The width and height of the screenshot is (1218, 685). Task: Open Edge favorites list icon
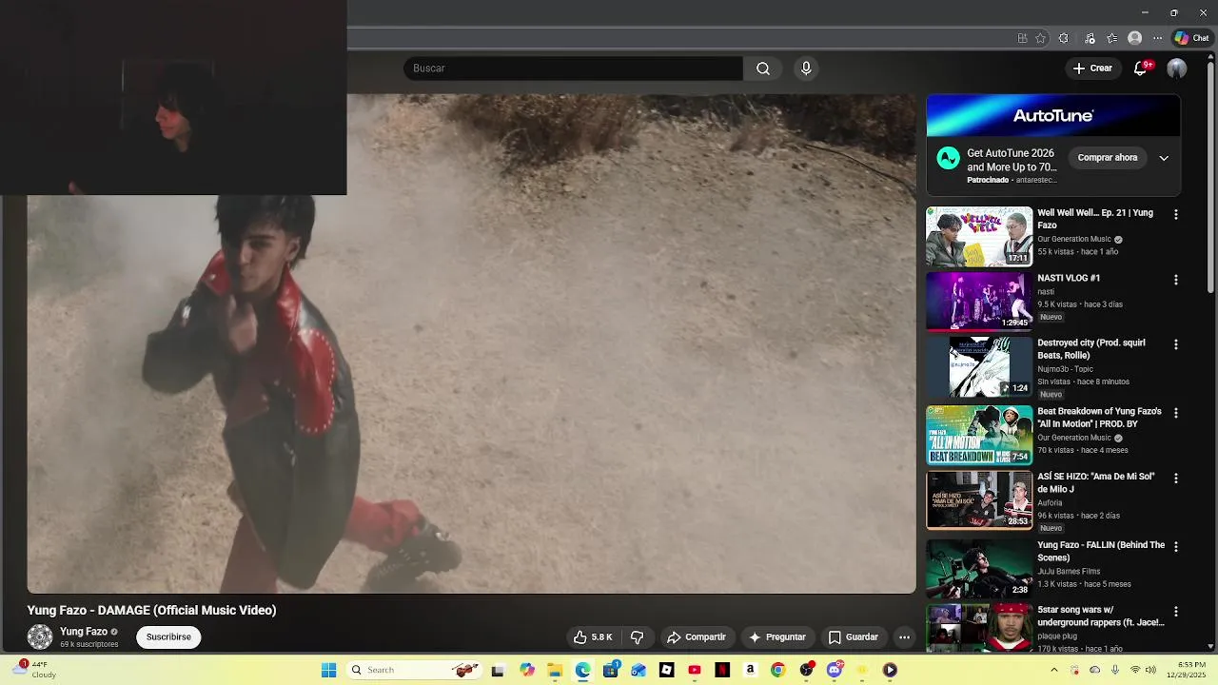pyautogui.click(x=1111, y=38)
